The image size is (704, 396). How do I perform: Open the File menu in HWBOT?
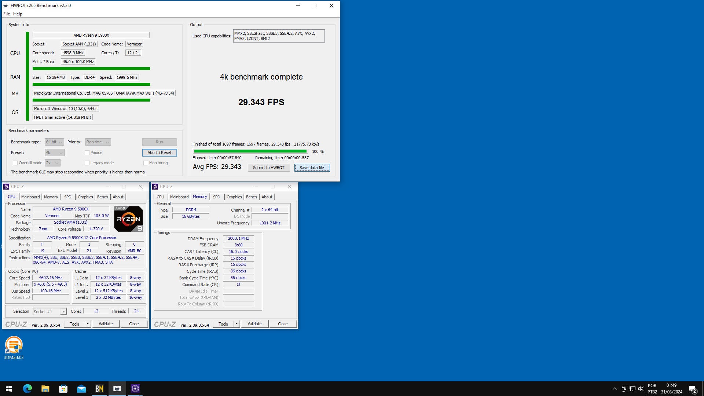pyautogui.click(x=7, y=14)
